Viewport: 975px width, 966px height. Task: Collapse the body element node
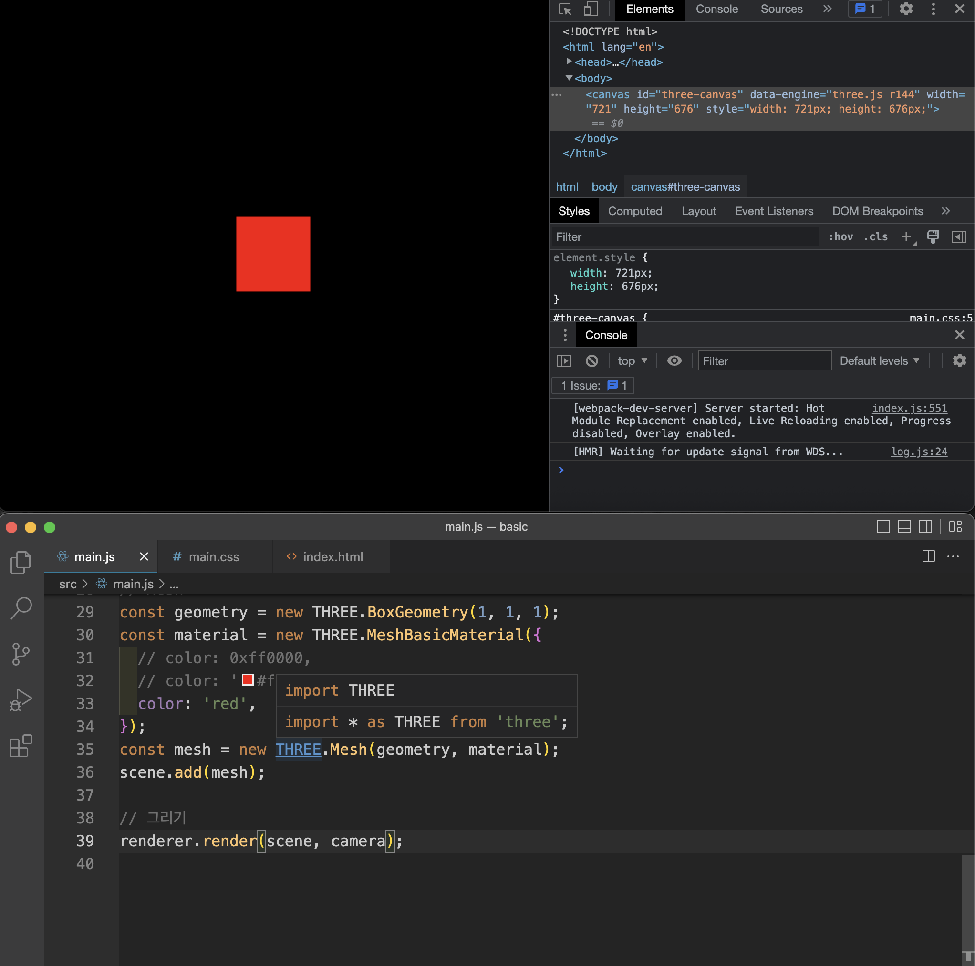(x=569, y=78)
